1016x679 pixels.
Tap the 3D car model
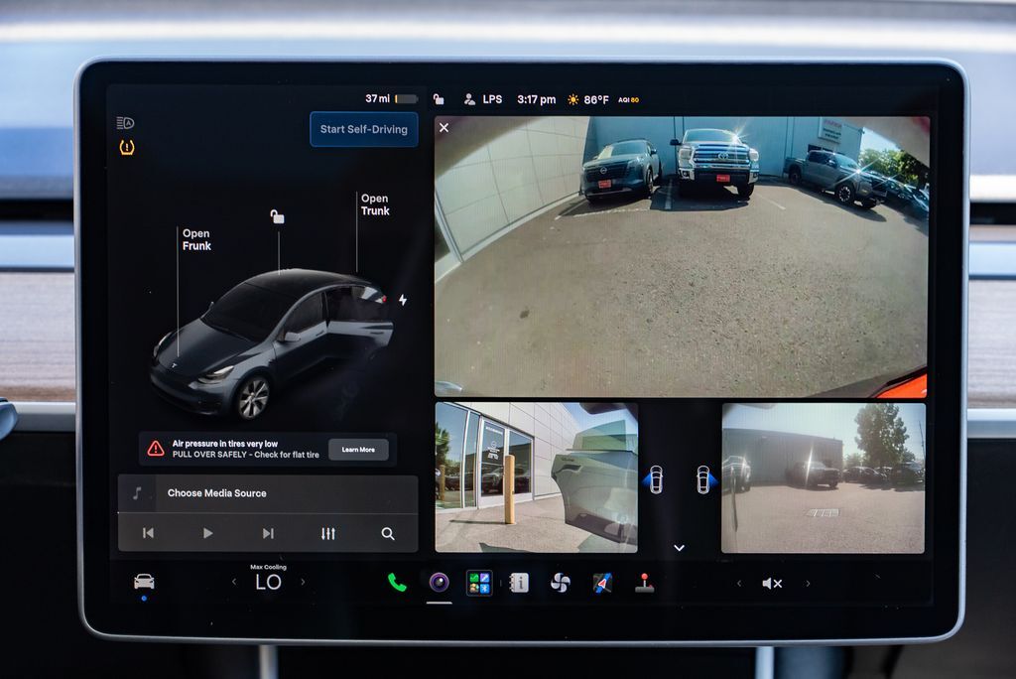[x=272, y=343]
